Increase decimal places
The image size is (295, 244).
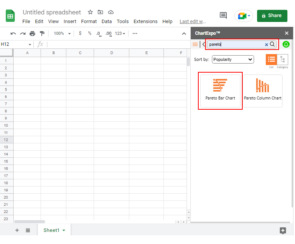tap(108, 34)
